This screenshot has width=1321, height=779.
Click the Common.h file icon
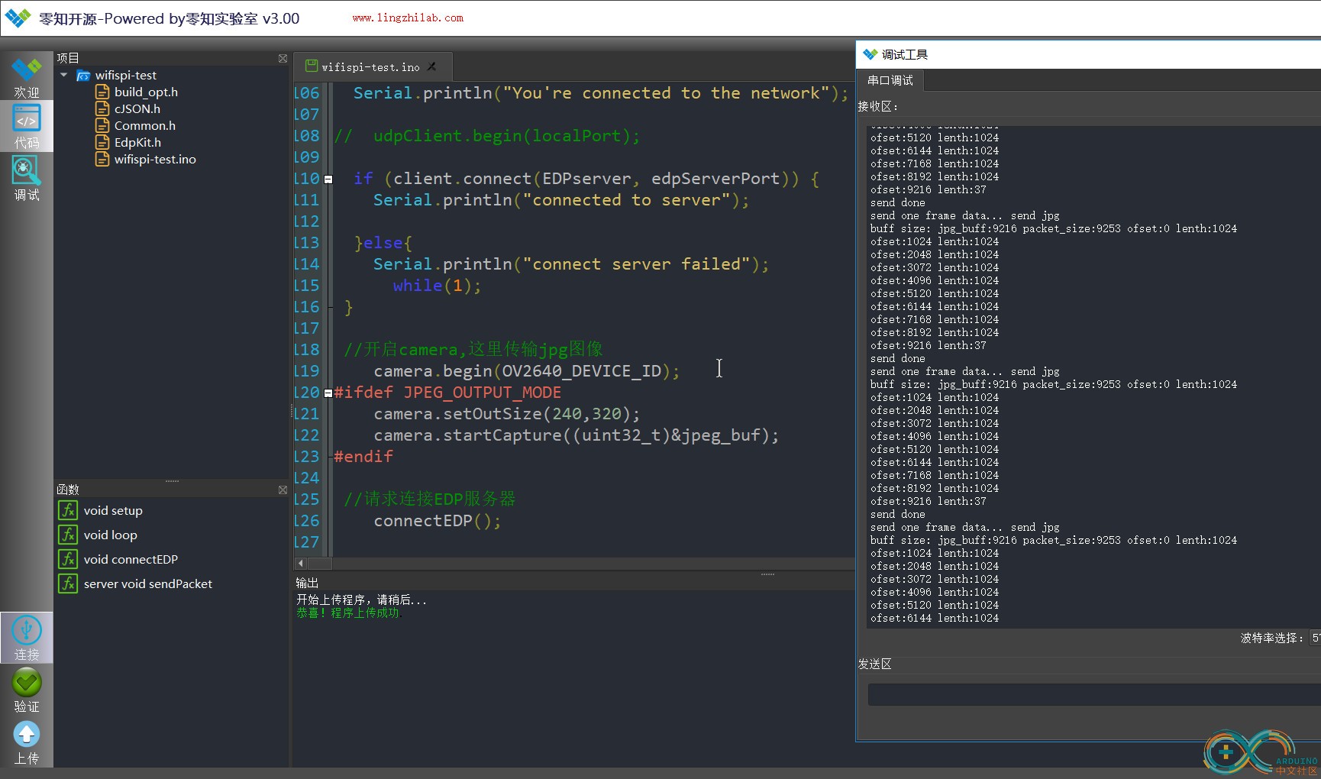click(x=102, y=125)
